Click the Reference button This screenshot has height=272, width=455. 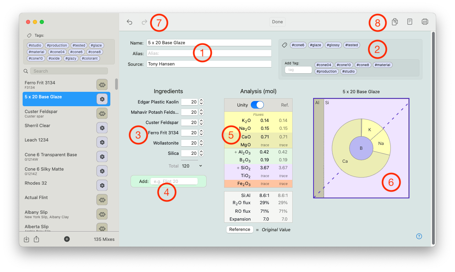click(x=240, y=230)
